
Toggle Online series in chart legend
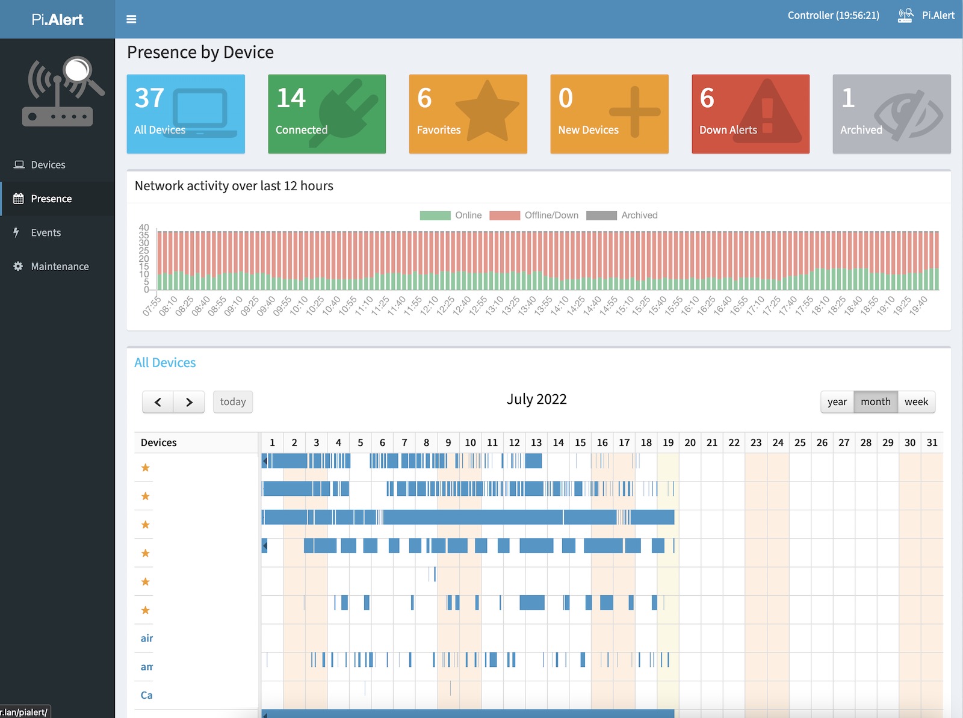[451, 215]
